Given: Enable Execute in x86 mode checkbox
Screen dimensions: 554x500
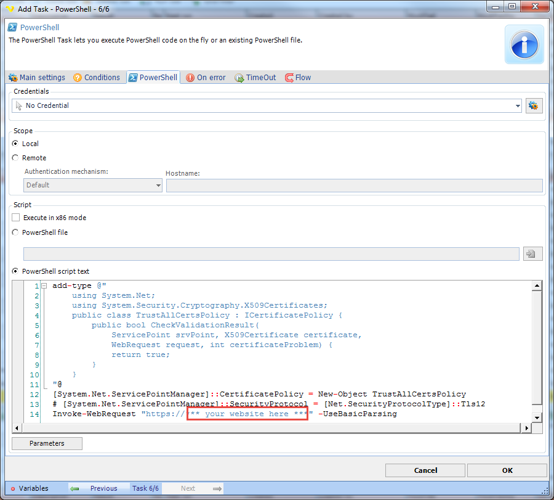Looking at the screenshot, I should 16,218.
